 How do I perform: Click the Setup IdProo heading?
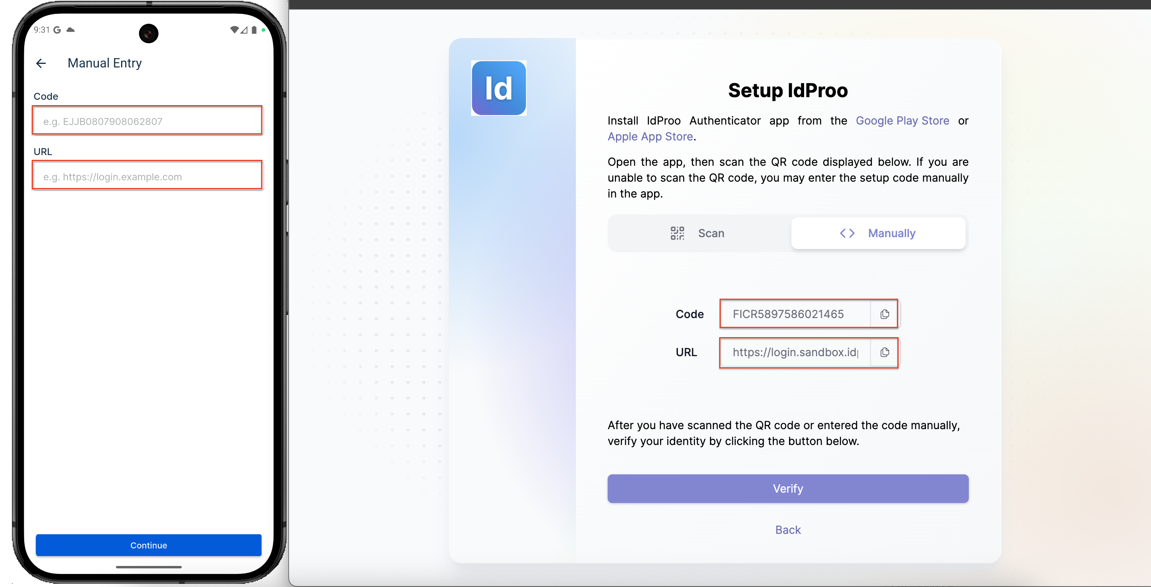click(x=788, y=90)
